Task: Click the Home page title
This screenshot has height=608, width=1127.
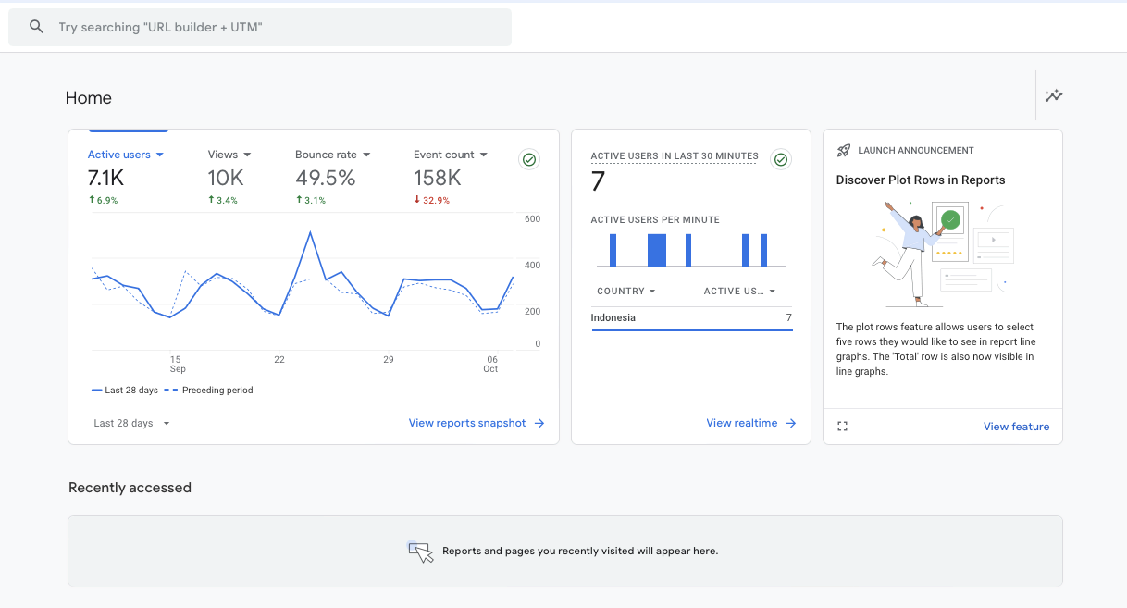Action: coord(89,98)
